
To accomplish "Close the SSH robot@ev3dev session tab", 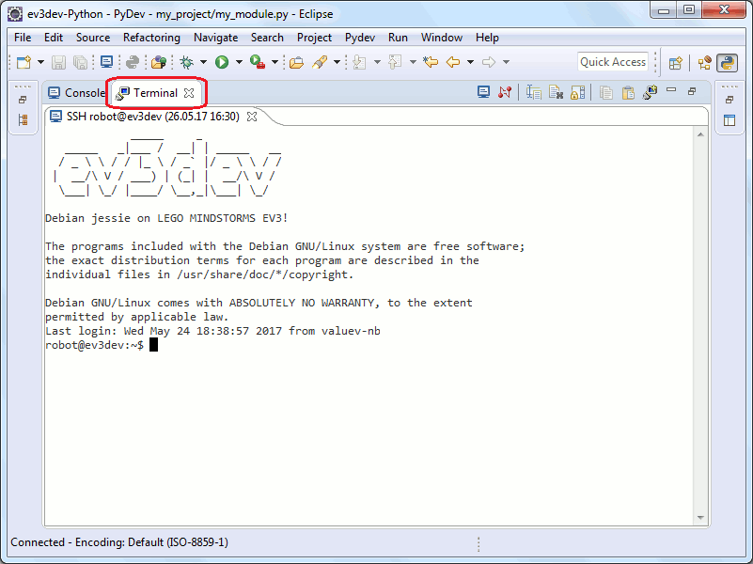I will click(x=252, y=117).
